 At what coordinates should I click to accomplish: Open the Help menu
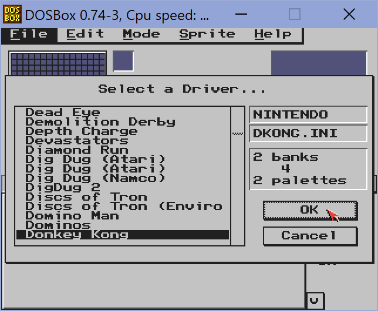click(x=273, y=35)
